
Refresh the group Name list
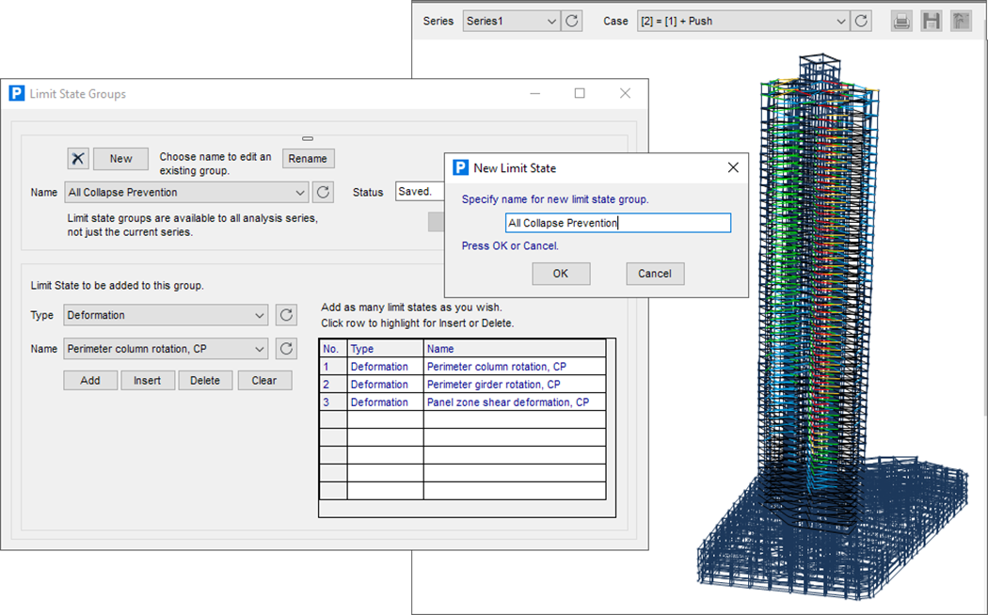tap(323, 192)
